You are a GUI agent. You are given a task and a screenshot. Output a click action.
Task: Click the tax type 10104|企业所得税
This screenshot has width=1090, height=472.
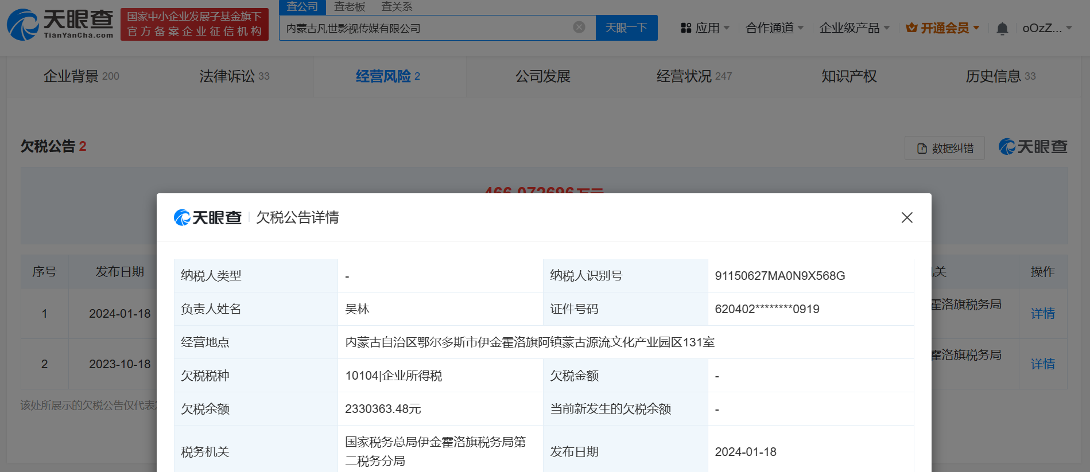coord(394,376)
